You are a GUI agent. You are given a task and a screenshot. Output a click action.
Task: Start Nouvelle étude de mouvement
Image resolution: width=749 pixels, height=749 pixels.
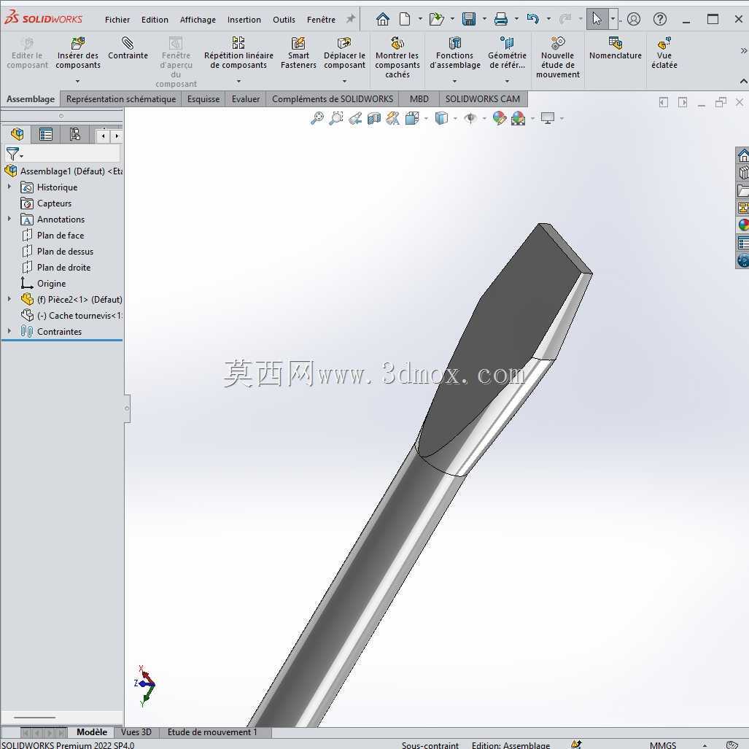tap(557, 58)
